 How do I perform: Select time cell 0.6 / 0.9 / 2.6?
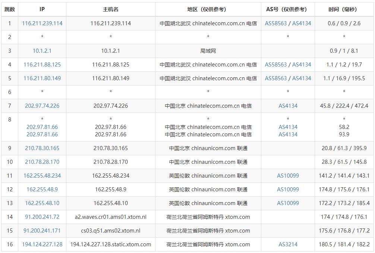pyautogui.click(x=344, y=23)
